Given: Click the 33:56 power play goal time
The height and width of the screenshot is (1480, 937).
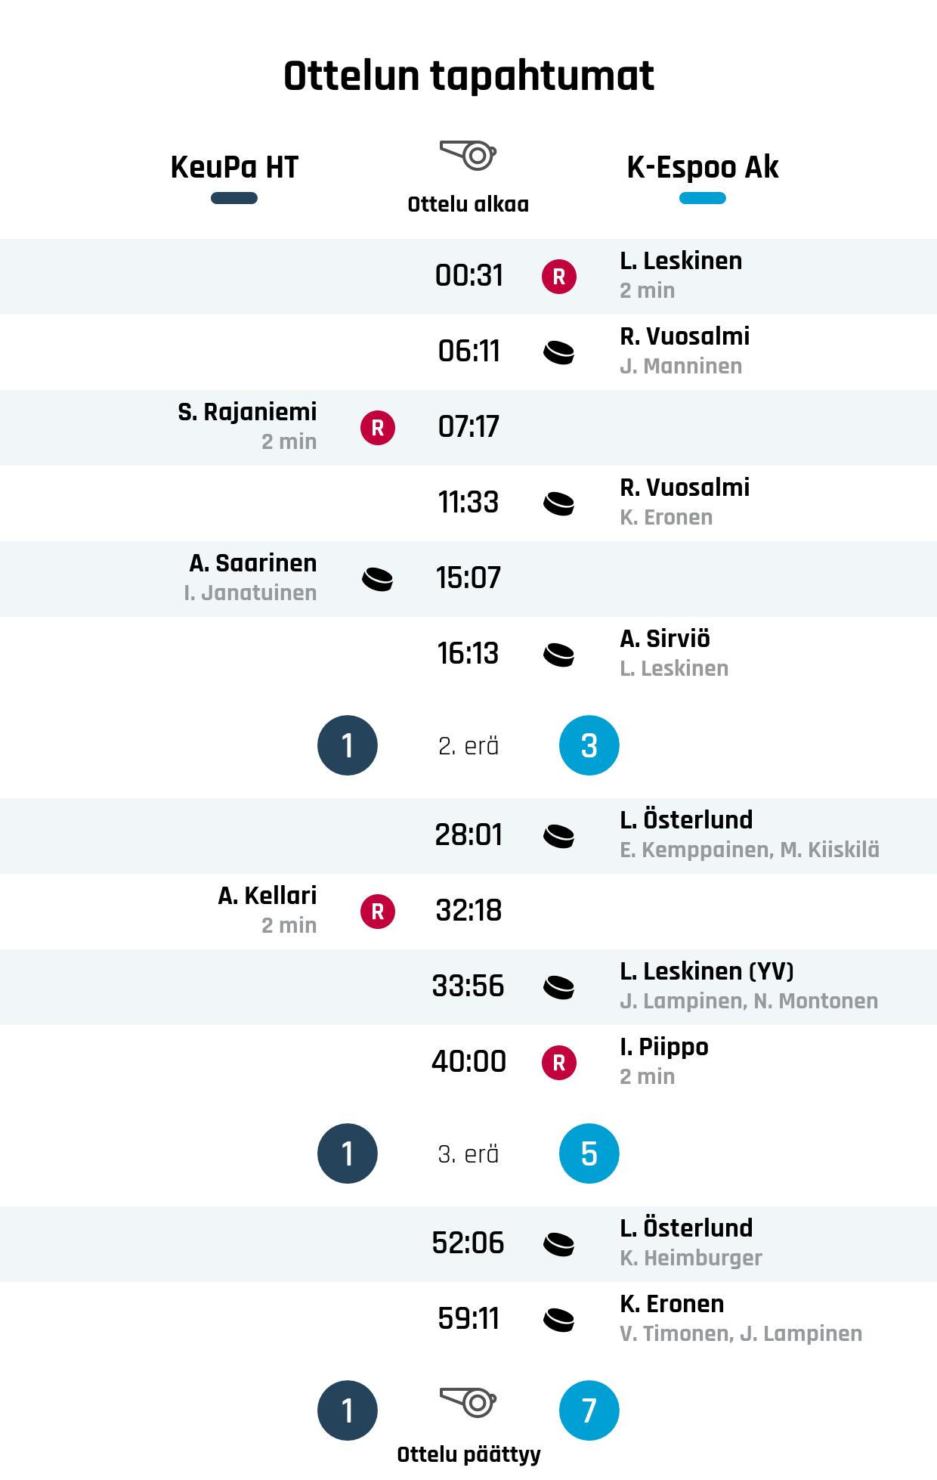Looking at the screenshot, I should tap(468, 986).
